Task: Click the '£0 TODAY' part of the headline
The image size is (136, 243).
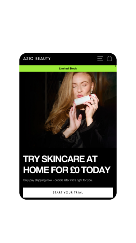Action: 90,170
